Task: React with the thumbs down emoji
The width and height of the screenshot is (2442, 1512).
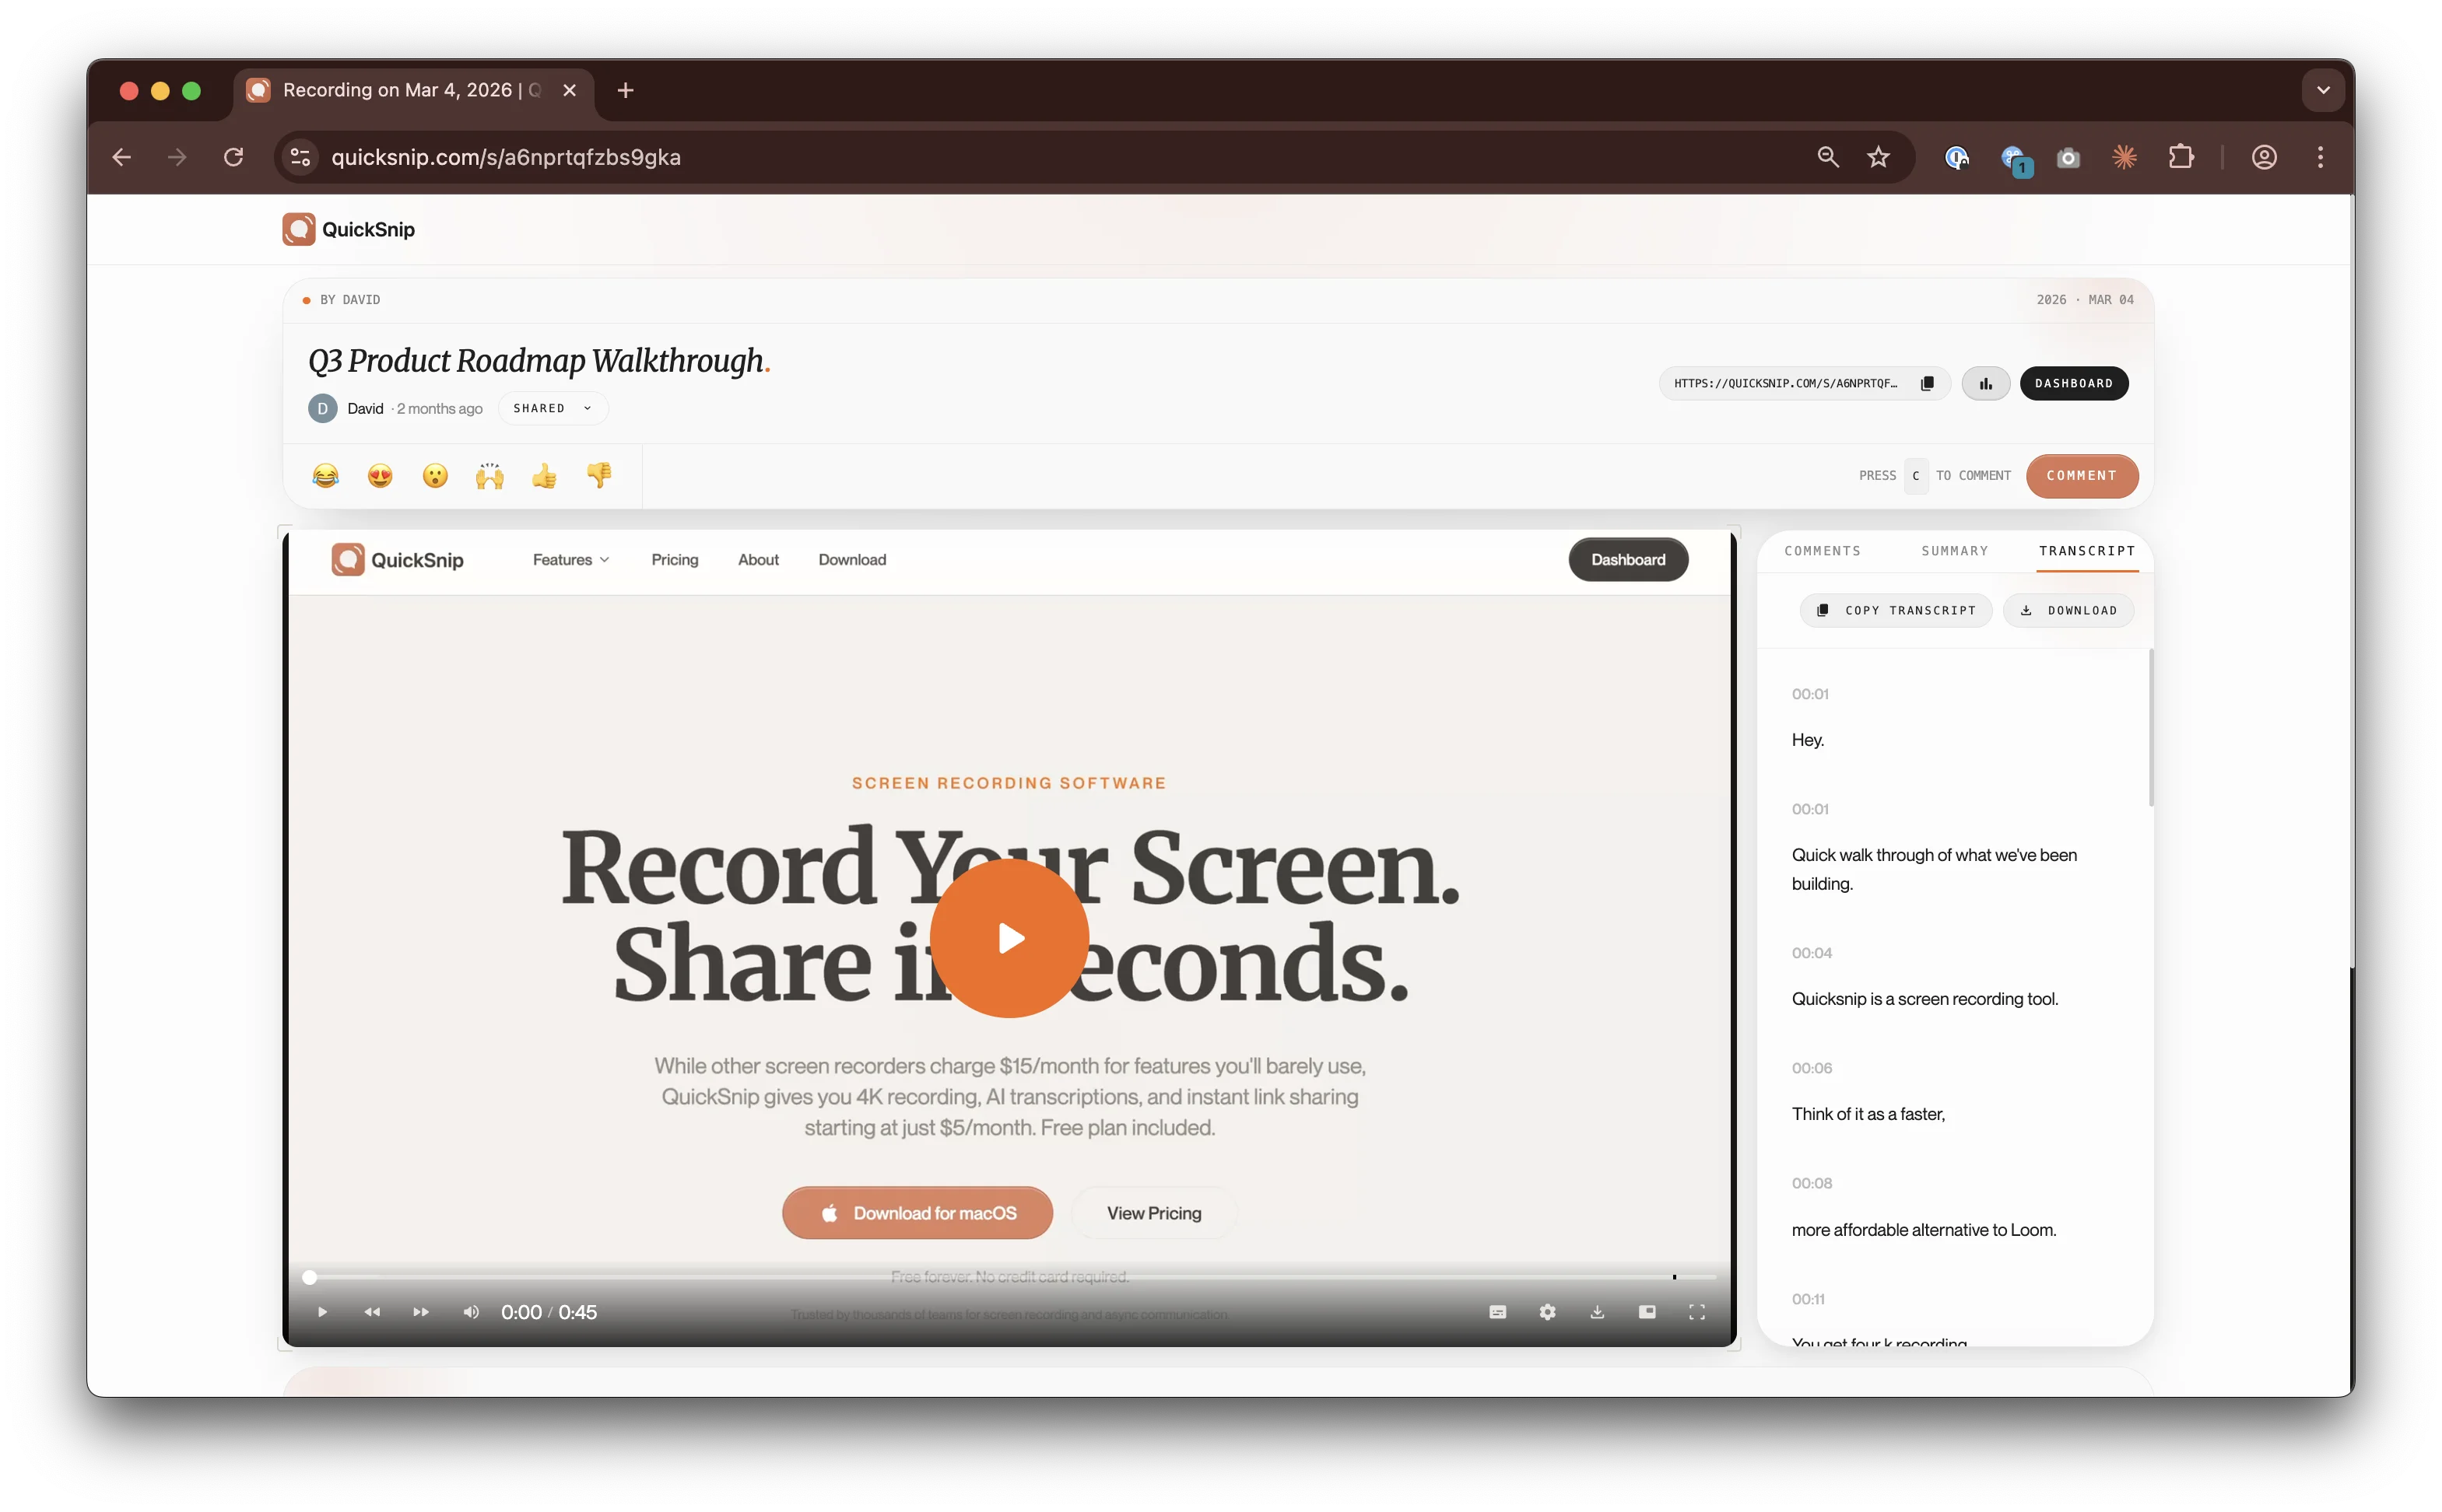Action: [599, 476]
